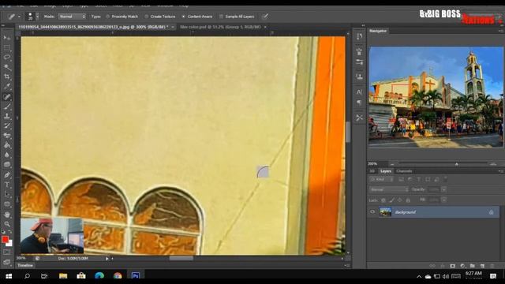Select the Crop tool
Image resolution: width=505 pixels, height=284 pixels.
(x=7, y=77)
